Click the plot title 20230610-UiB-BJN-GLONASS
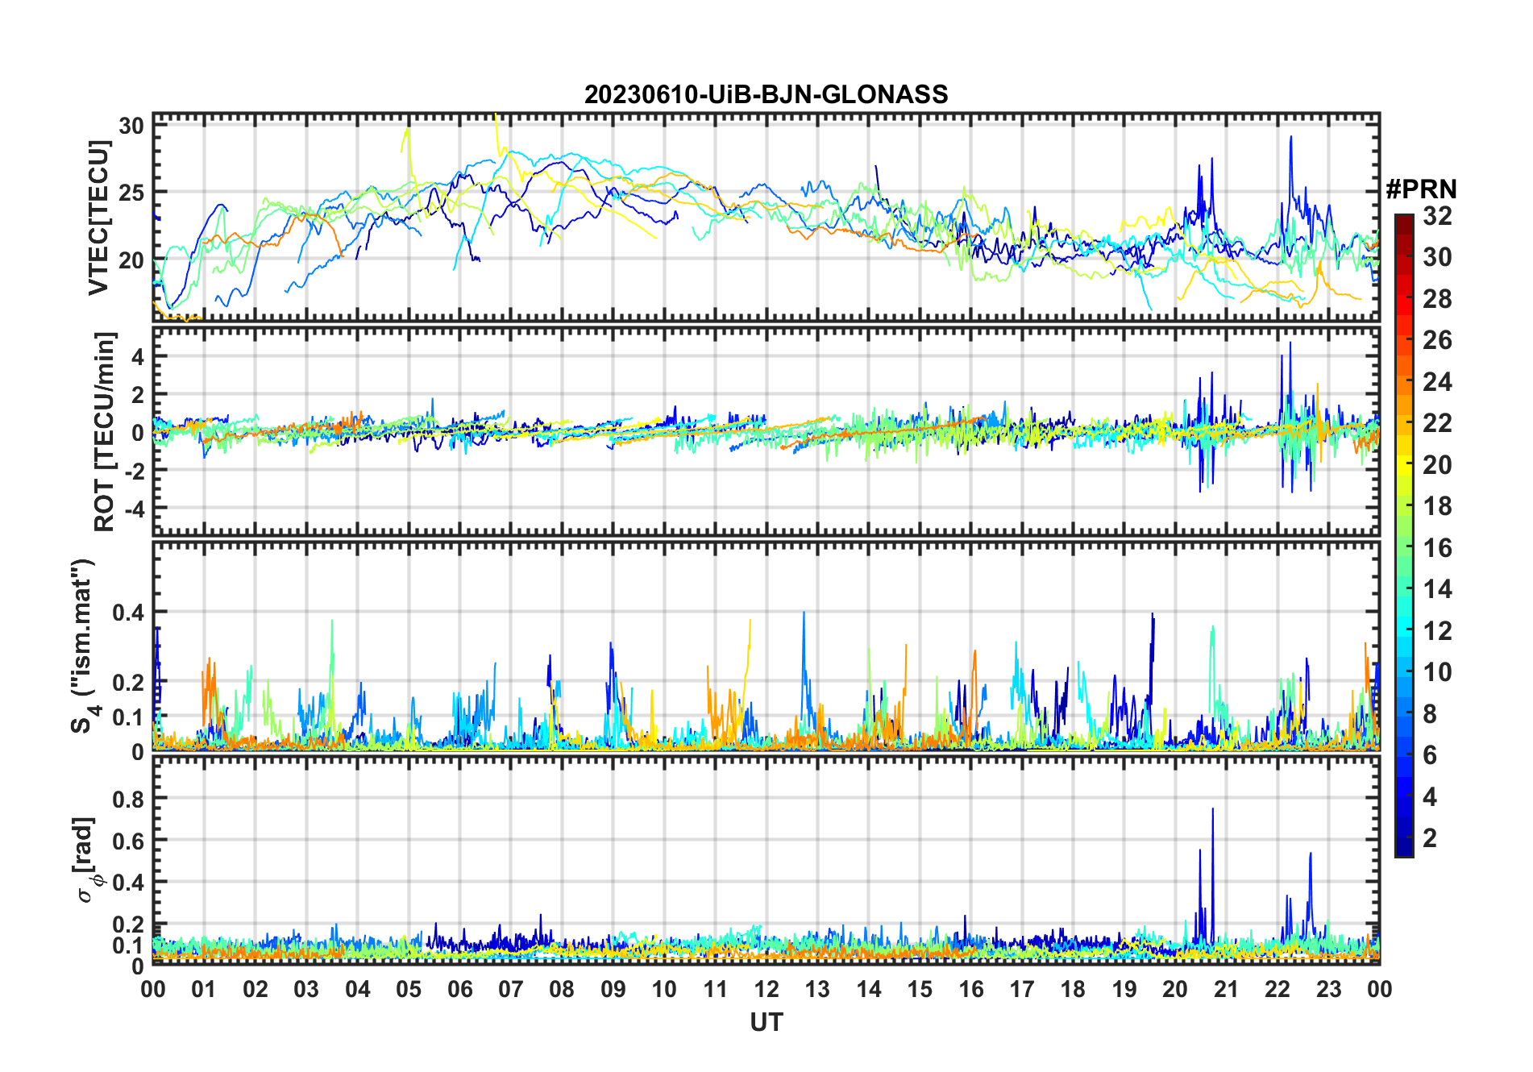This screenshot has width=1533, height=1072. click(766, 95)
